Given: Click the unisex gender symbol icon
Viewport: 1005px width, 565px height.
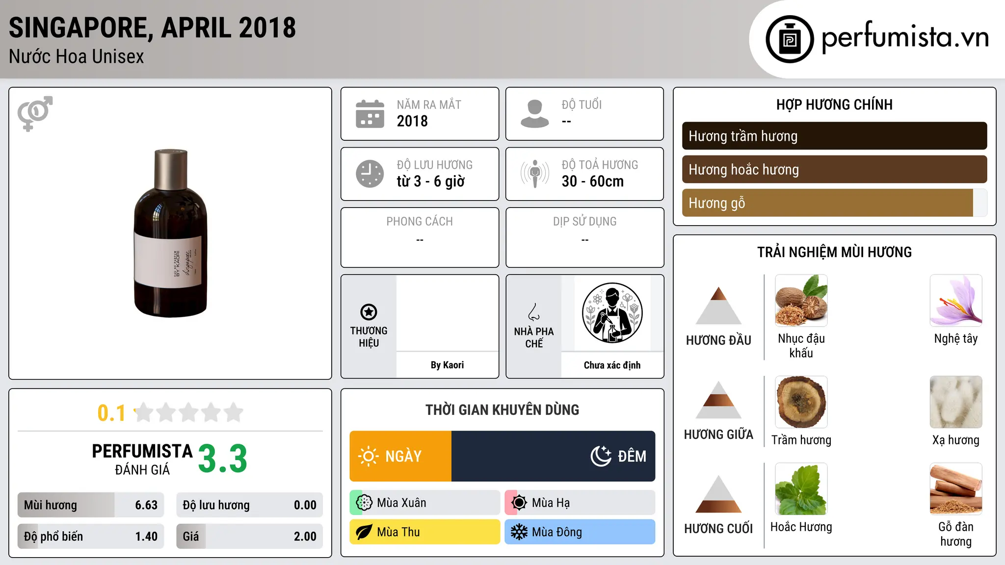Looking at the screenshot, I should click(x=35, y=113).
